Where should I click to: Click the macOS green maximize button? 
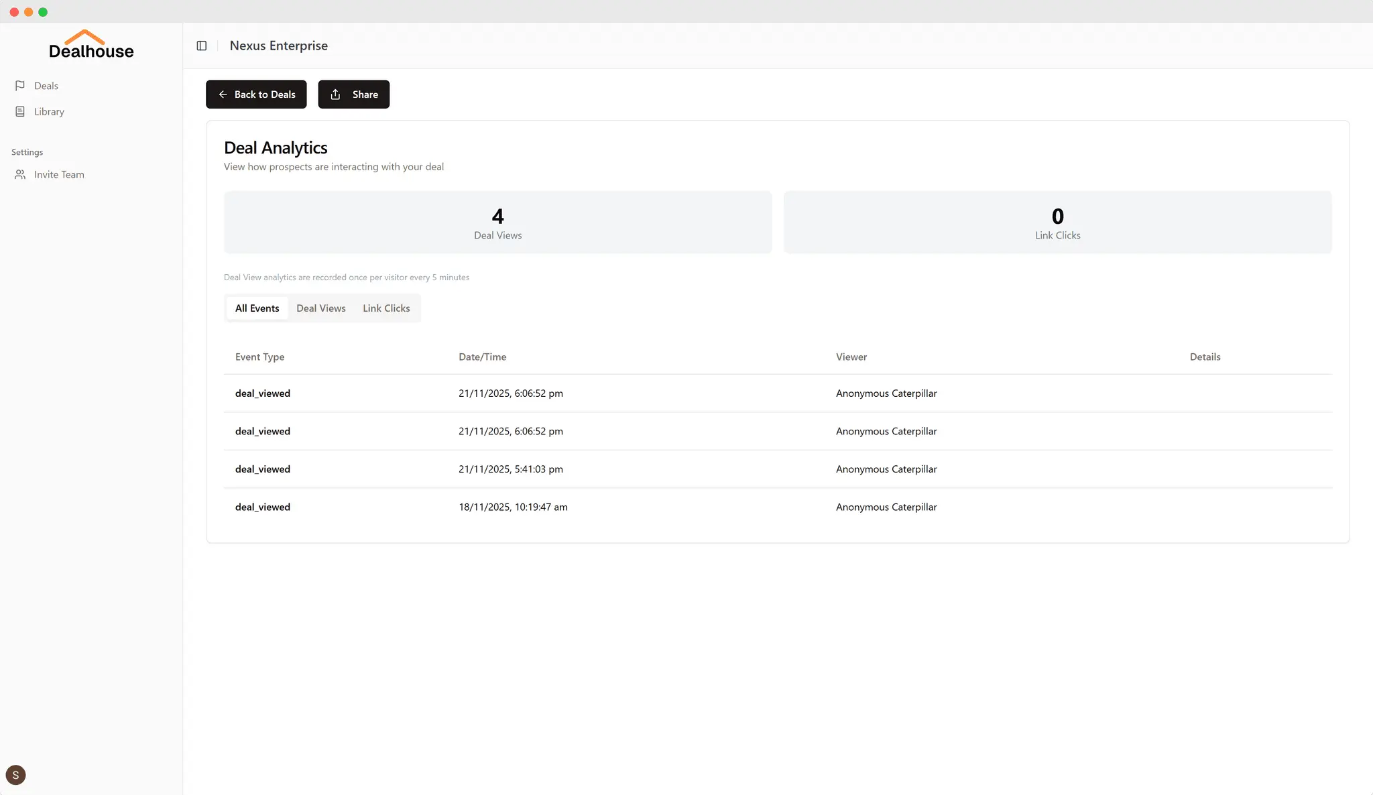tap(43, 12)
